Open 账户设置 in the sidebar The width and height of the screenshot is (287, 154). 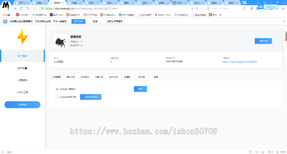22,68
